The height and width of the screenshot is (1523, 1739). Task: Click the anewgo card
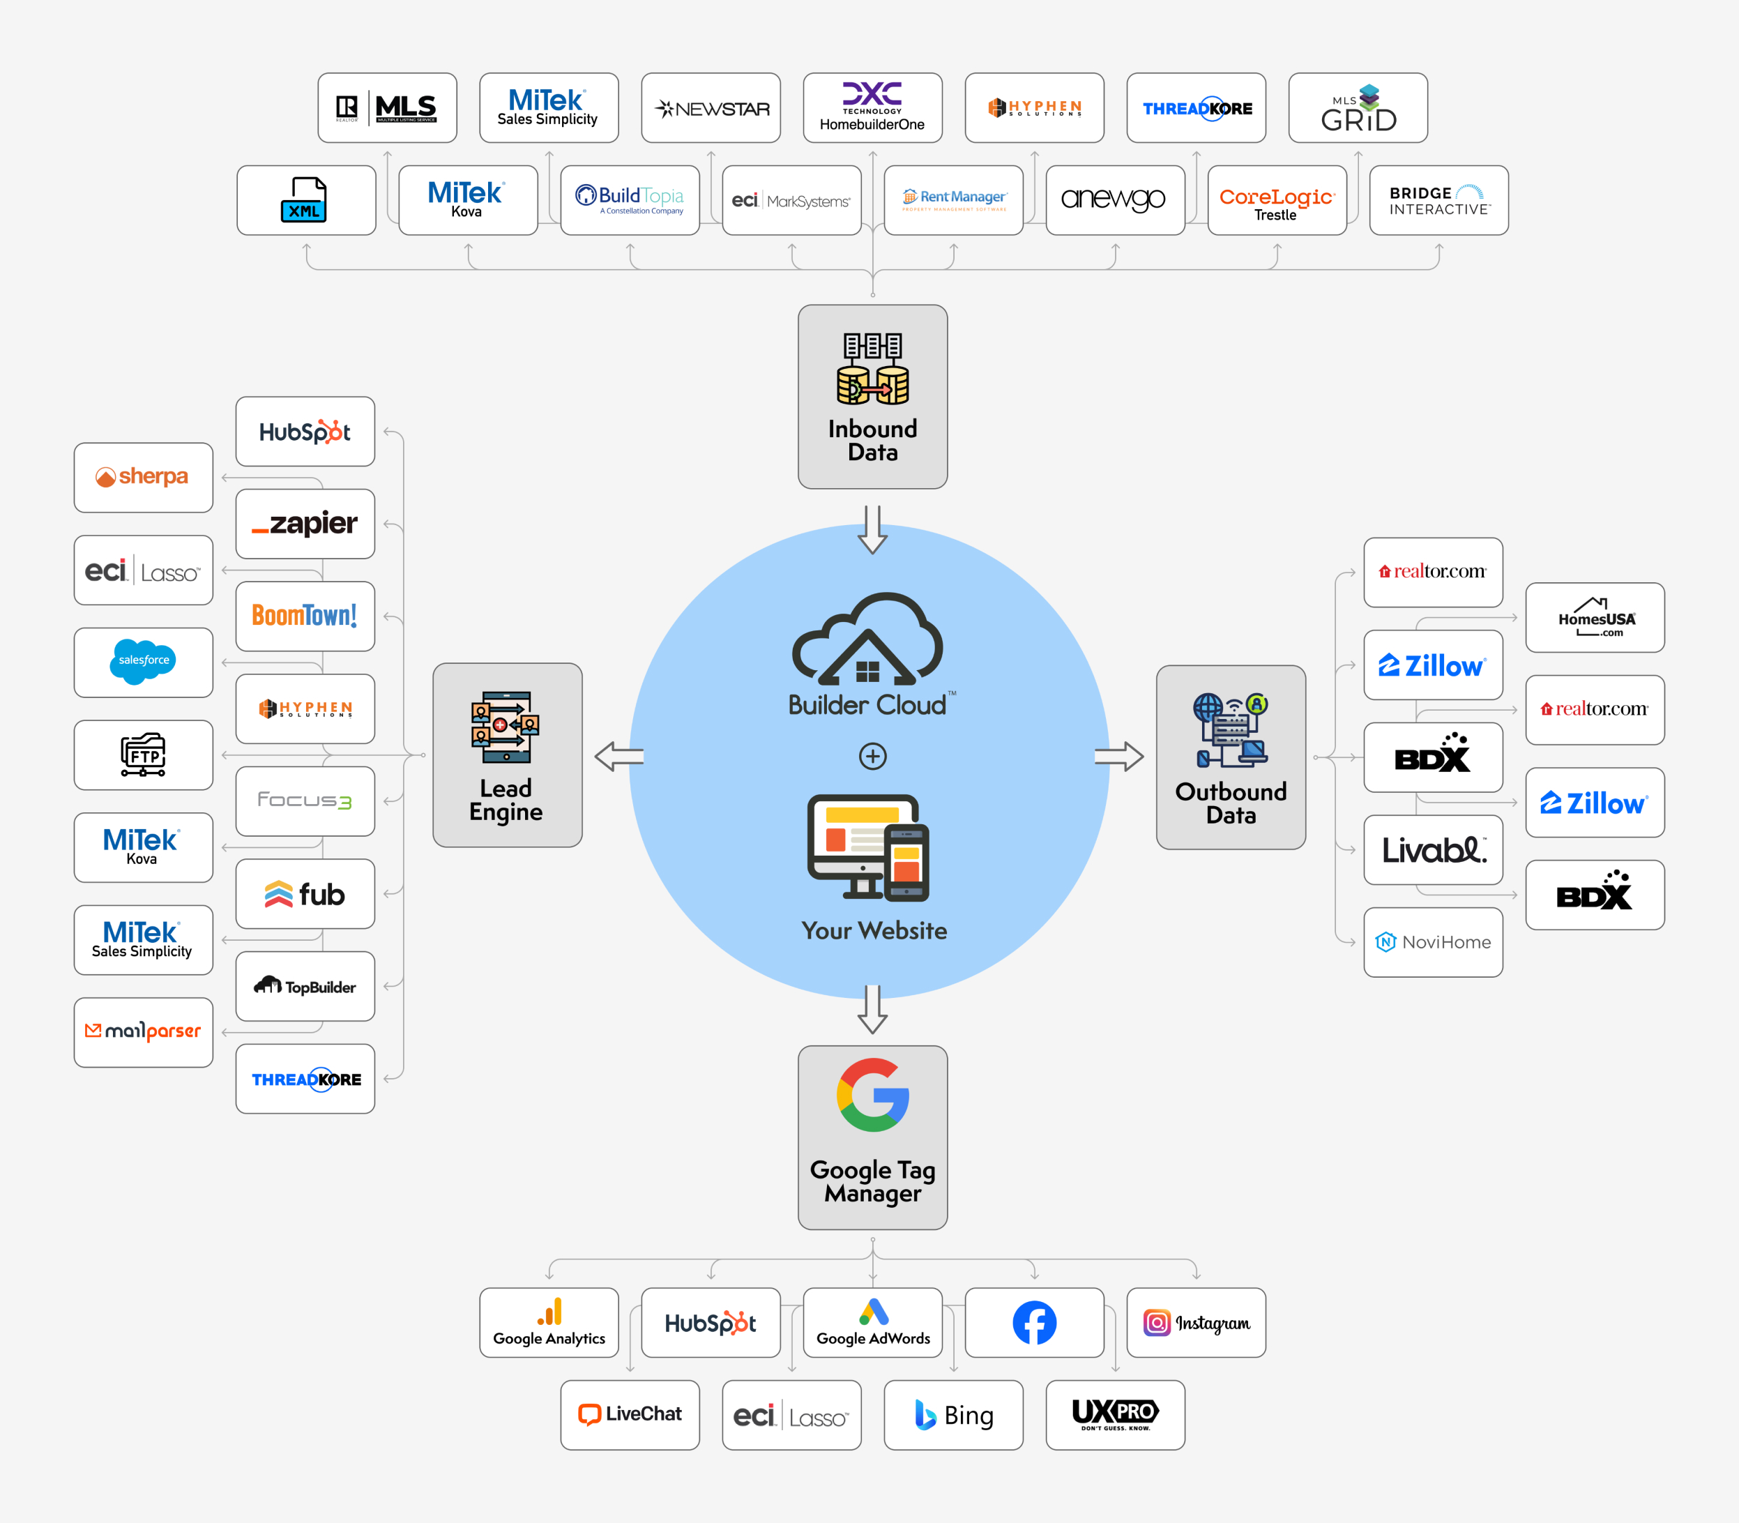pos(1115,201)
